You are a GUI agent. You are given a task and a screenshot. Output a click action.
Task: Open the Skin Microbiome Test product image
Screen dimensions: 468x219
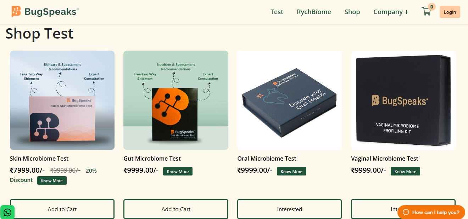62,100
